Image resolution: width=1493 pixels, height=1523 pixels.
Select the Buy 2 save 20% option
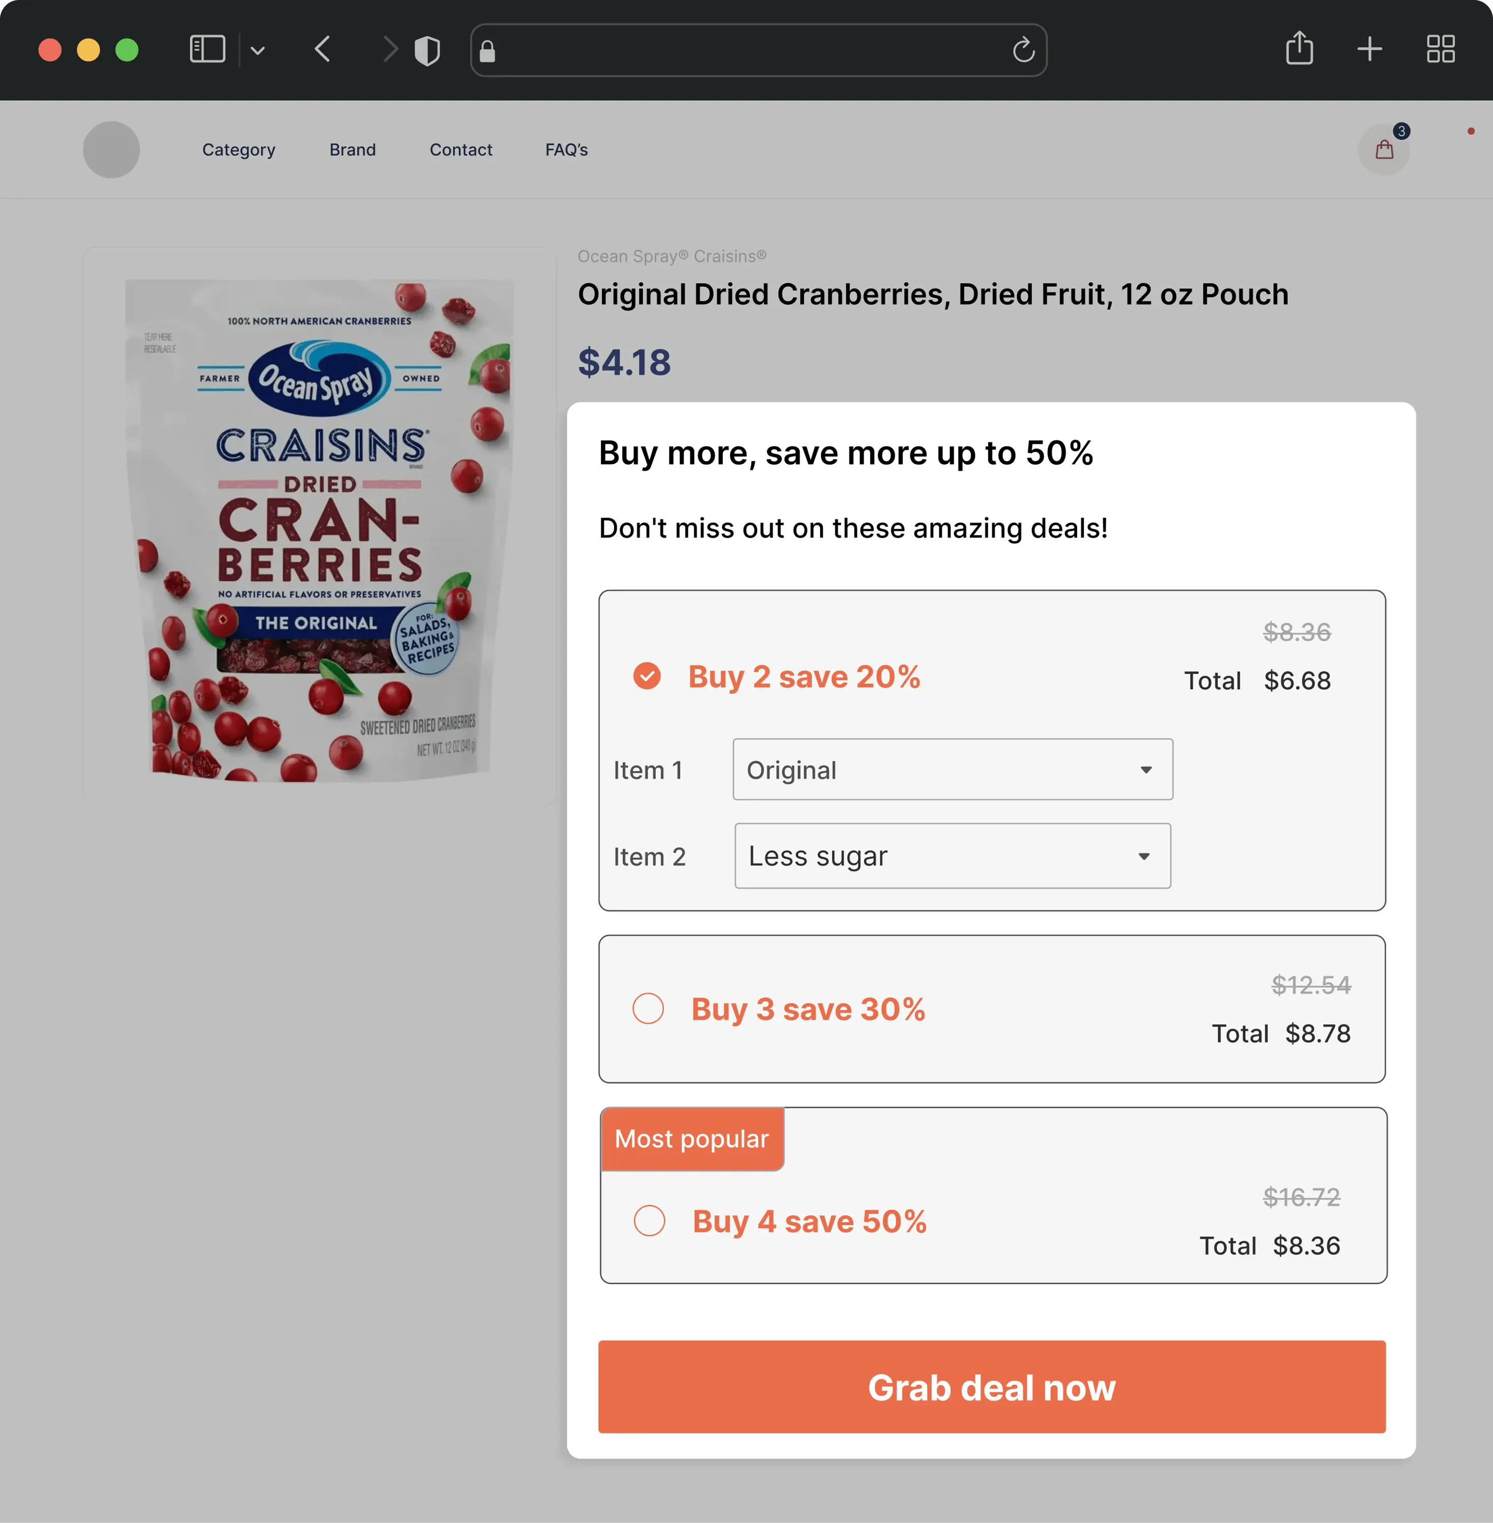(x=648, y=676)
